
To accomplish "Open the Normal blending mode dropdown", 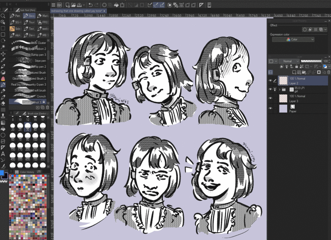I will pyautogui.click(x=289, y=61).
